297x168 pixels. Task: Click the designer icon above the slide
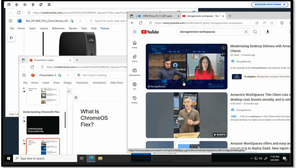click(x=76, y=98)
